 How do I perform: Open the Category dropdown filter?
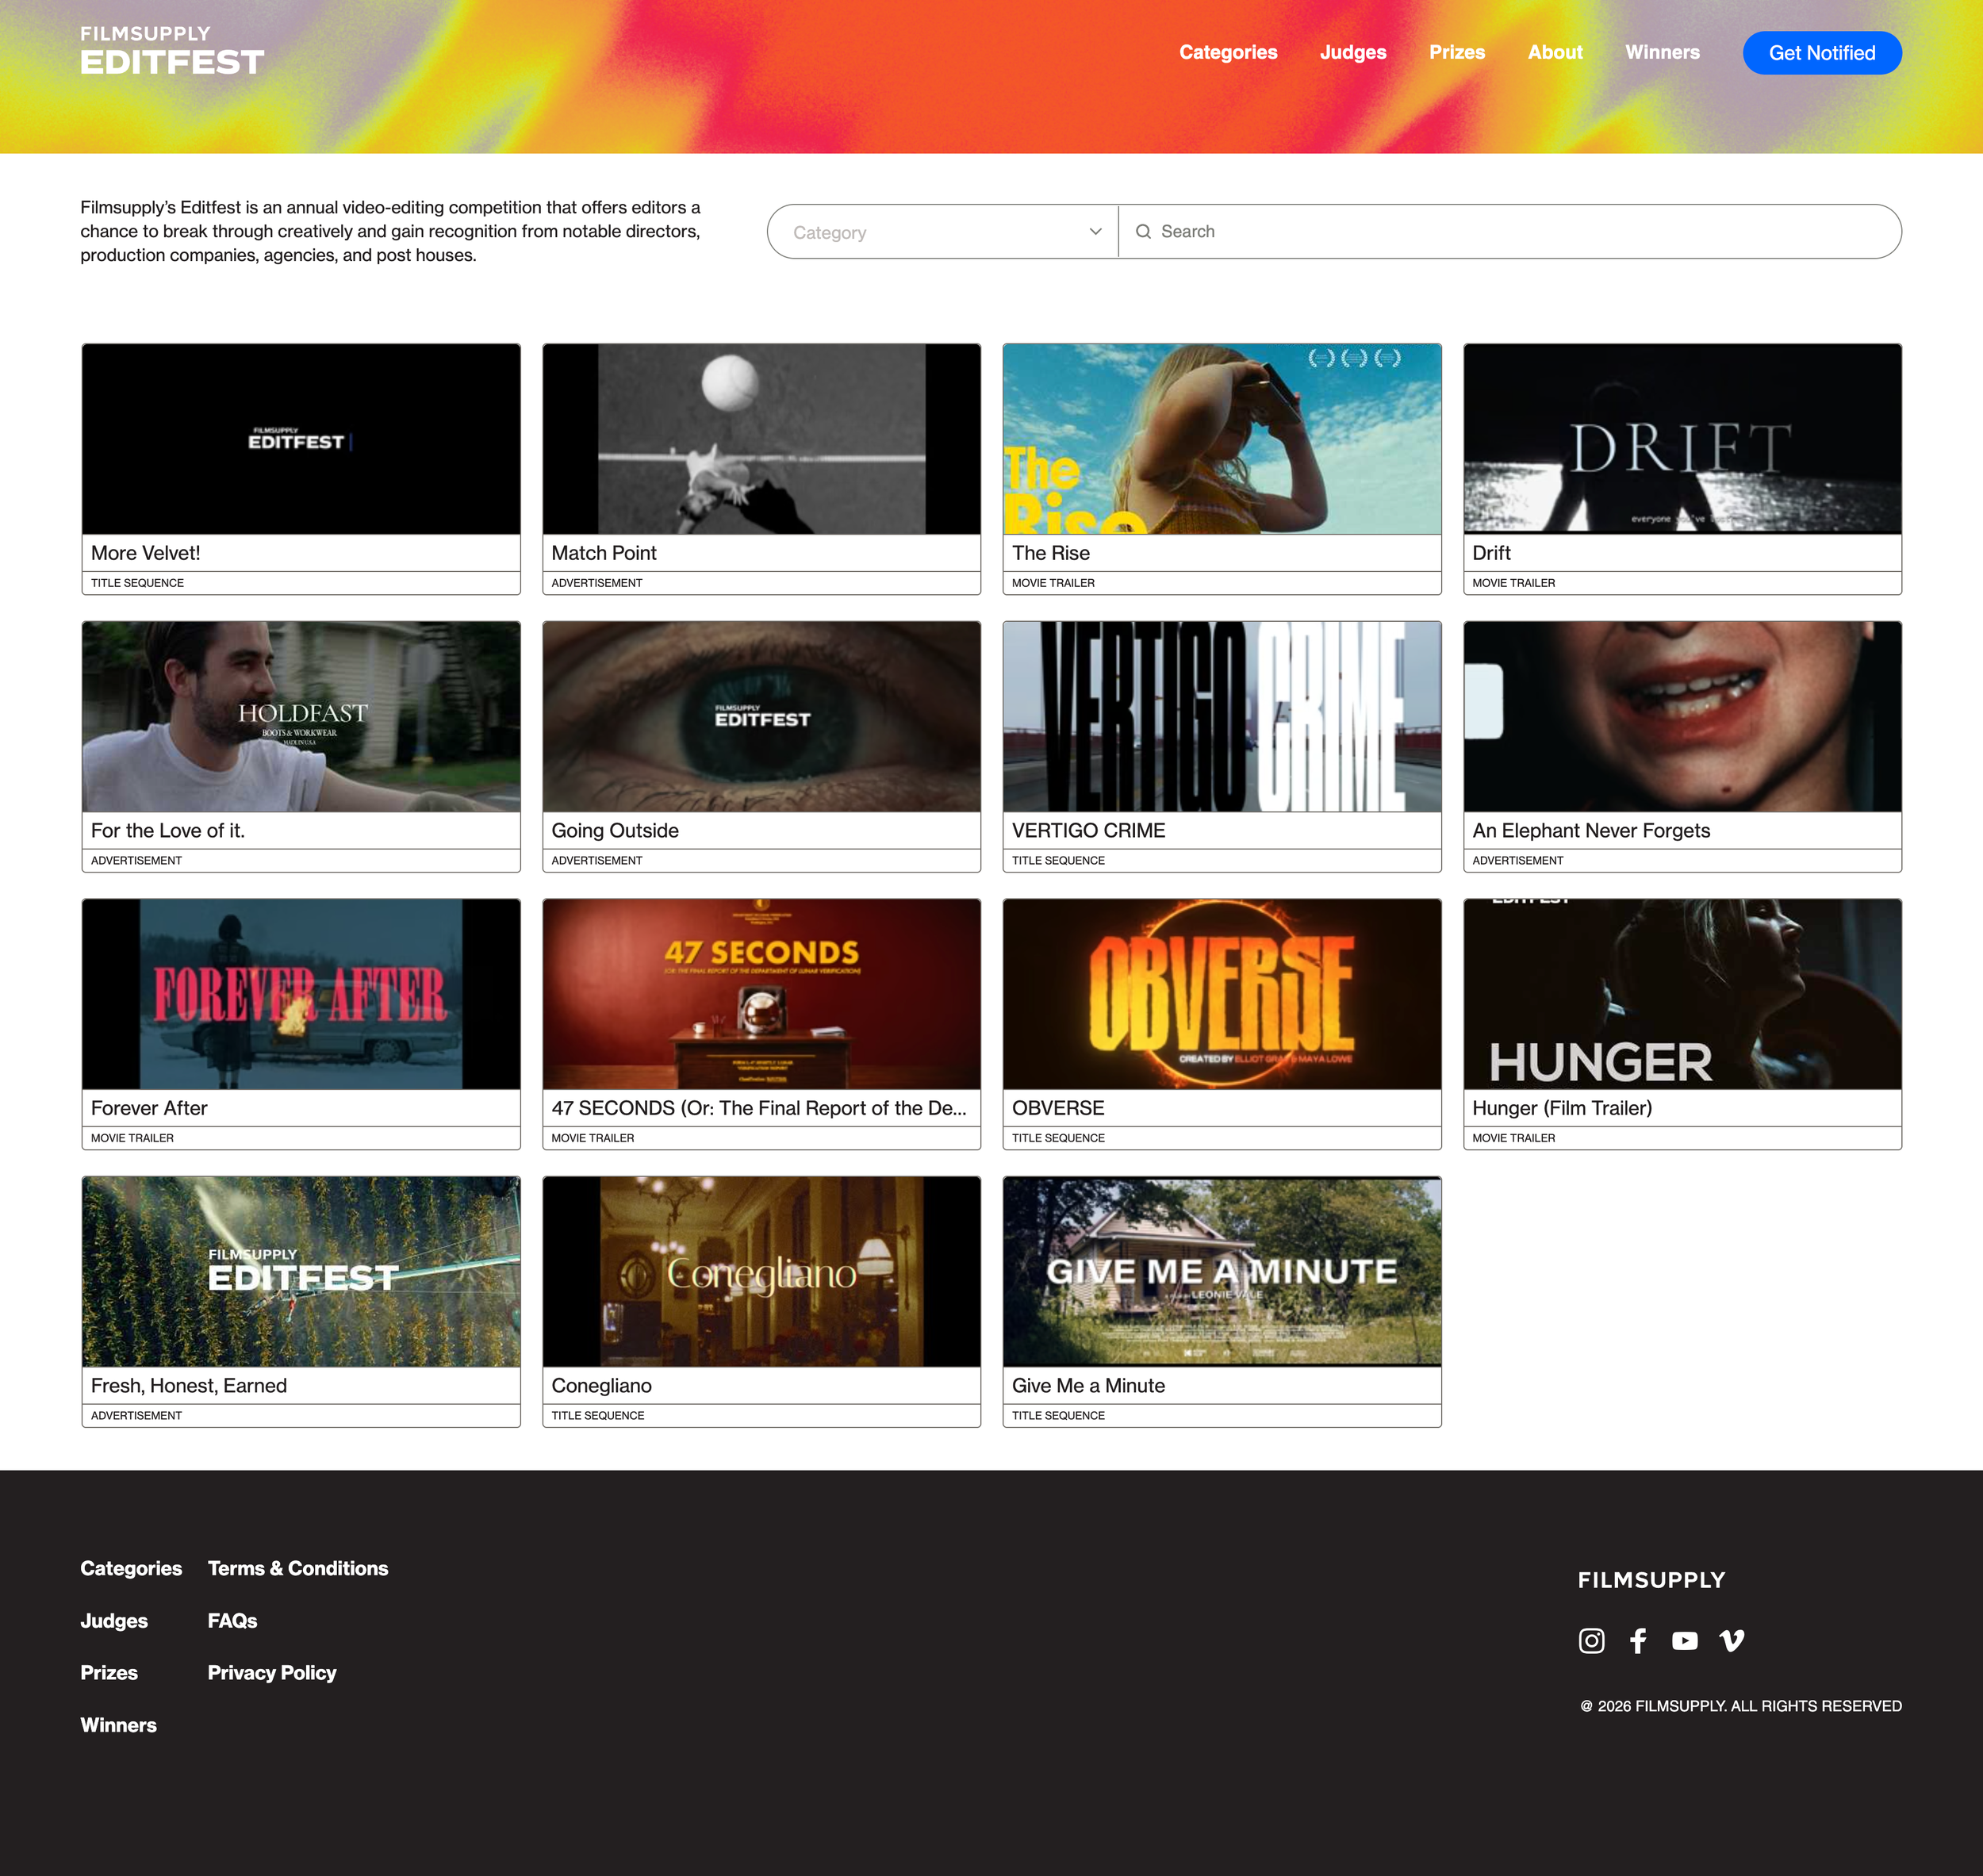click(x=943, y=232)
